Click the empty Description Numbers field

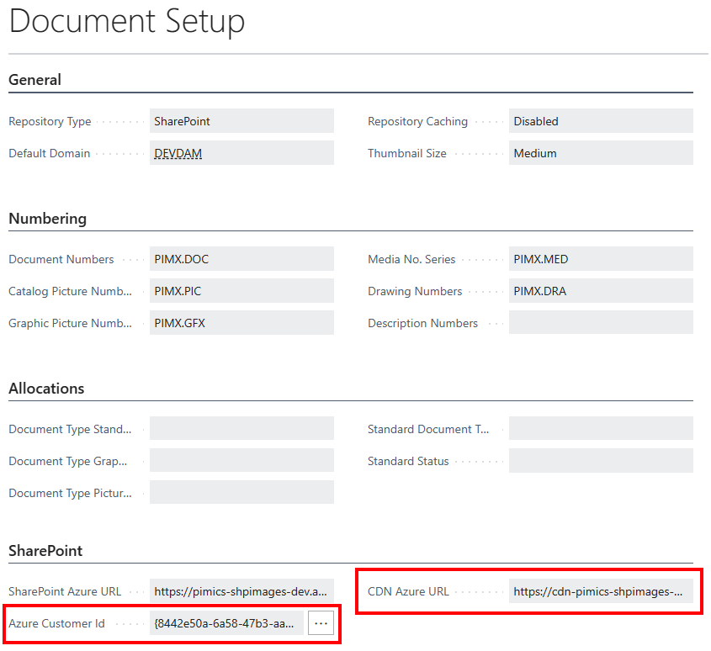[601, 323]
